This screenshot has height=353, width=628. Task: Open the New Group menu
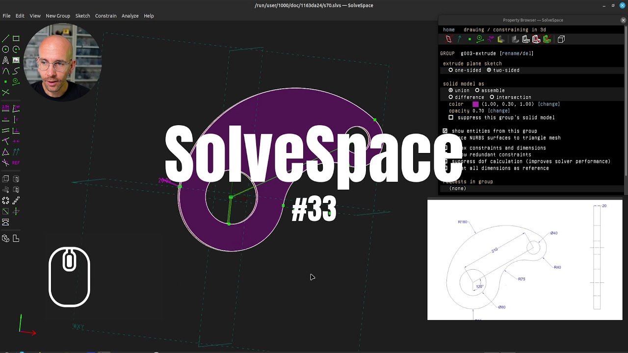click(x=58, y=16)
